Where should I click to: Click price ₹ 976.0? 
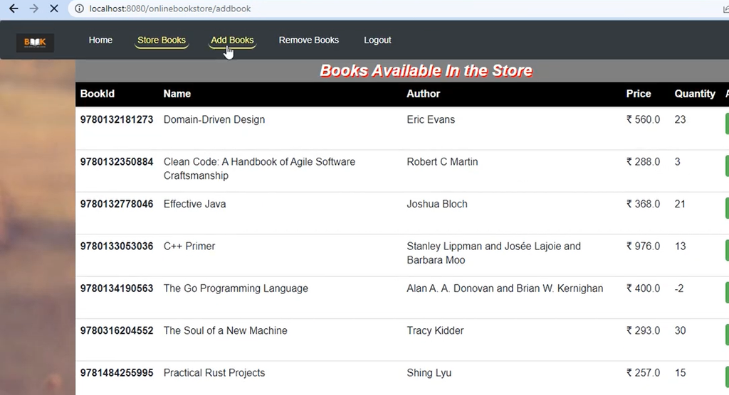click(x=643, y=246)
